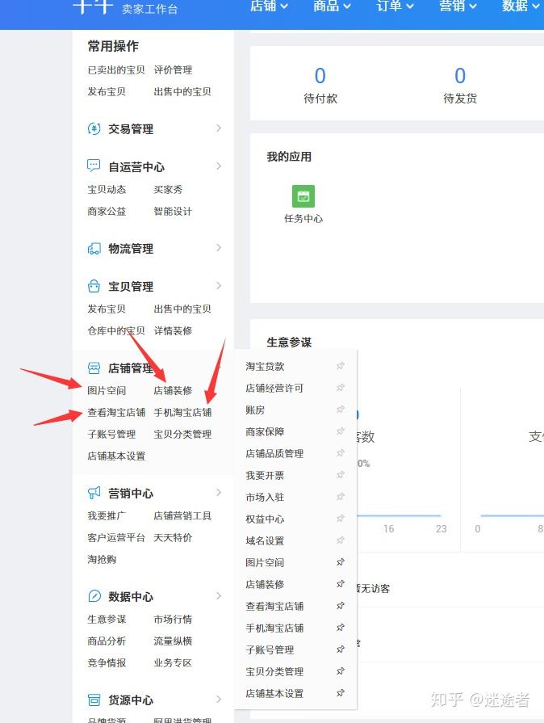
Task: Click the 宝贝管理 bag icon
Action: [x=94, y=286]
